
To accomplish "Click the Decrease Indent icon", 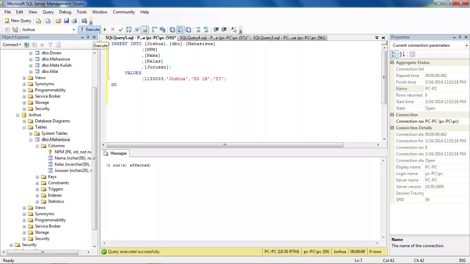I will (x=216, y=30).
